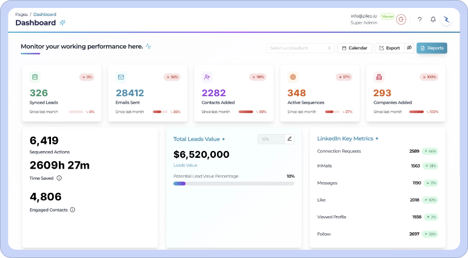Click the red G account icon
The image size is (468, 258).
tap(401, 19)
